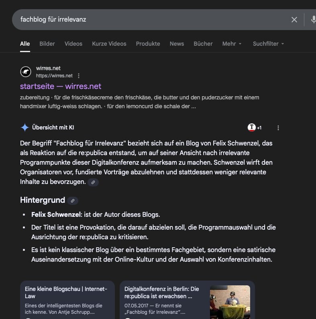
Task: Clear the search query with the X icon
Action: pyautogui.click(x=294, y=20)
